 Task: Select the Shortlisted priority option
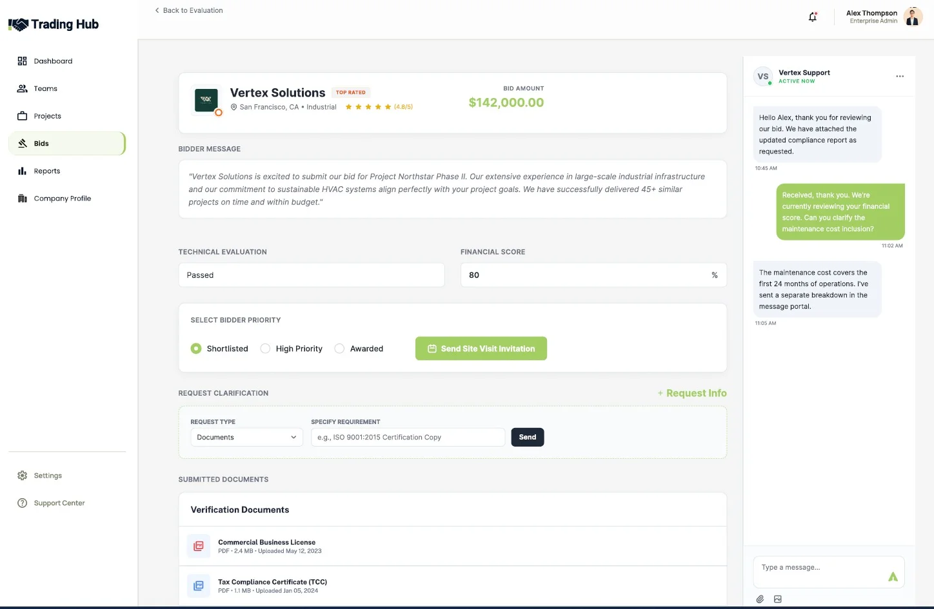click(196, 349)
